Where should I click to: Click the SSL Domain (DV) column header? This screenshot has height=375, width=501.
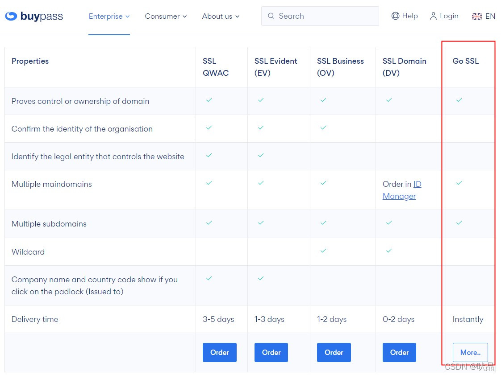click(404, 67)
